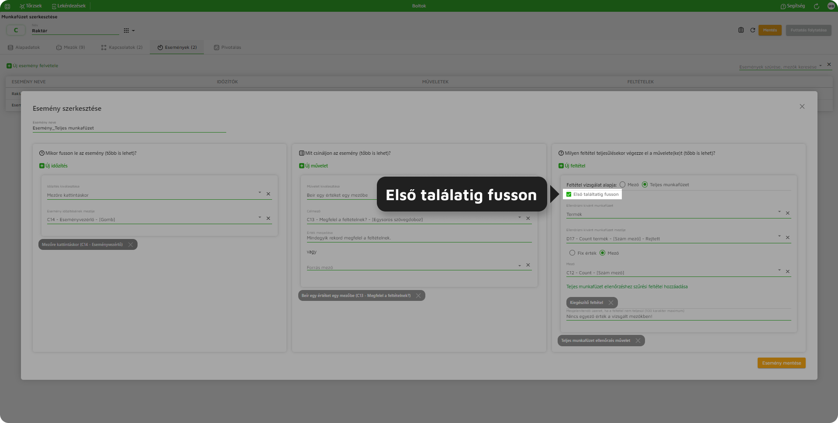
Task: Clear the events filter with X
Action: tap(829, 65)
